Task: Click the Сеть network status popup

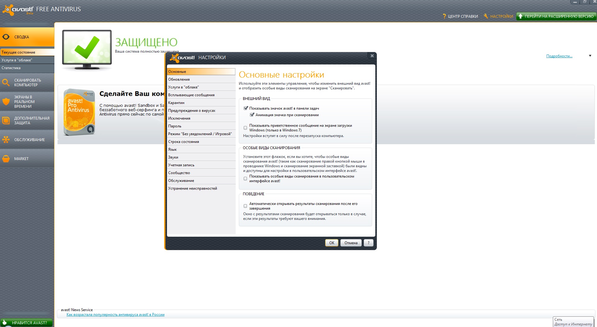Action: click(573, 322)
